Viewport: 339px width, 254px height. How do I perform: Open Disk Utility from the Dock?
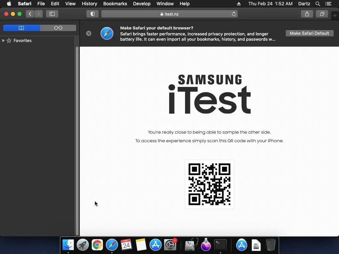[191, 245]
